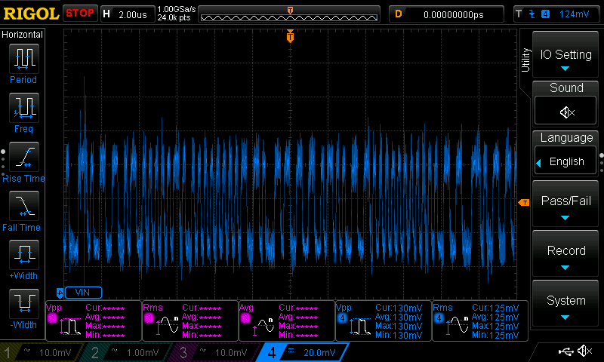Click the STOP run status indicator

pos(80,13)
